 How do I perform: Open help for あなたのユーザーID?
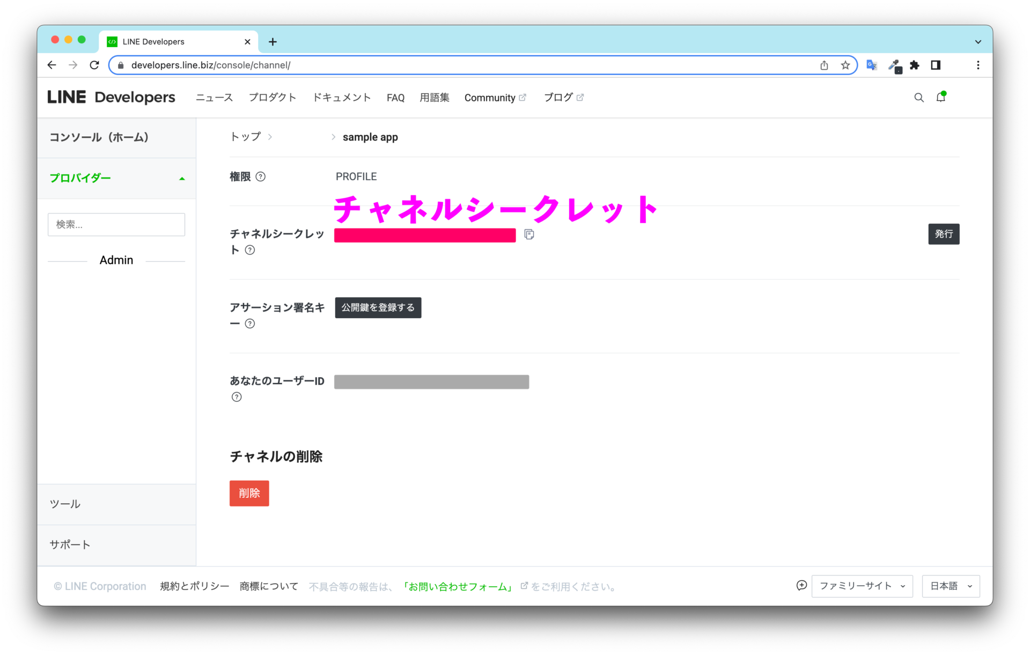pyautogui.click(x=236, y=397)
